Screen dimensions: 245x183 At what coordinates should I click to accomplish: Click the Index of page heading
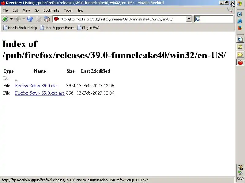[114, 49]
